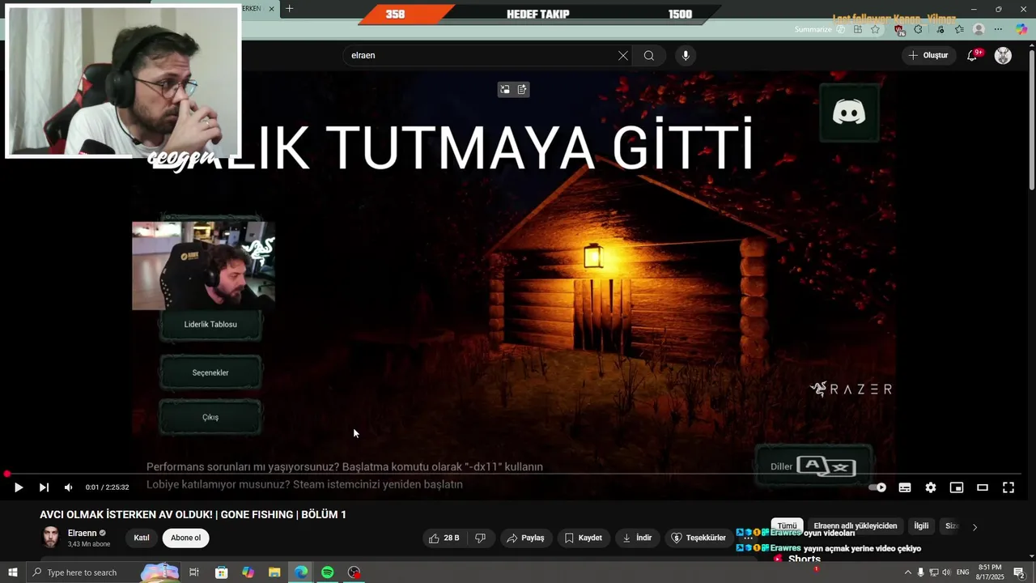
Task: Open YouTube account avatar menu
Action: (x=1003, y=55)
